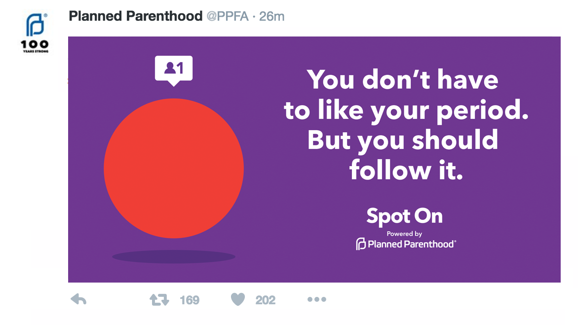Screen dimensions: 578x325
Task: Click the dark shadow ellipse below circle
Action: pos(174,256)
